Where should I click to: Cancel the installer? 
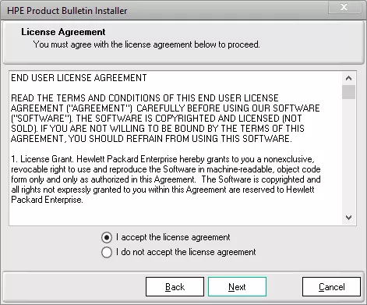(x=331, y=286)
